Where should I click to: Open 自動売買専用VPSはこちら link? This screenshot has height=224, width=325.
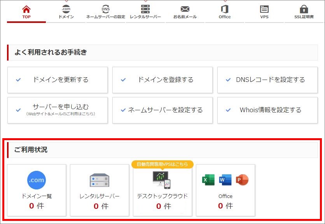163,164
